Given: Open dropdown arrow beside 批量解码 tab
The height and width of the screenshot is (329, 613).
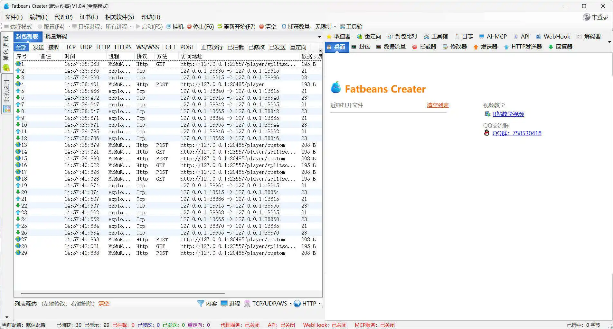Looking at the screenshot, I should coord(319,37).
